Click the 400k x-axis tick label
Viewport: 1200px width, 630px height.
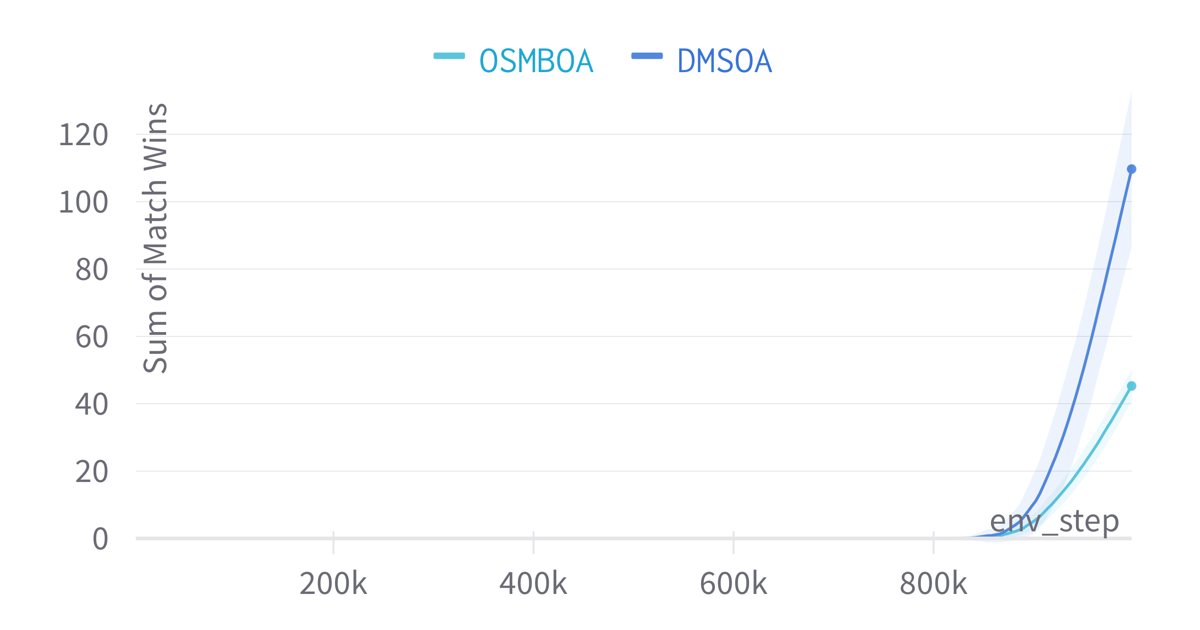point(533,584)
